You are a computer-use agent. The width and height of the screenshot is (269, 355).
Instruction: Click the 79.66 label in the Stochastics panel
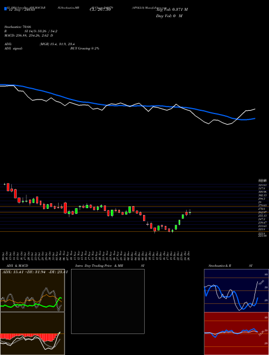(x=261, y=282)
